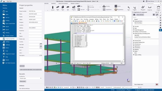Viewport: 162px width, 91px height.
Task: Click the rebar By guidelines icon
Action: point(116,10)
